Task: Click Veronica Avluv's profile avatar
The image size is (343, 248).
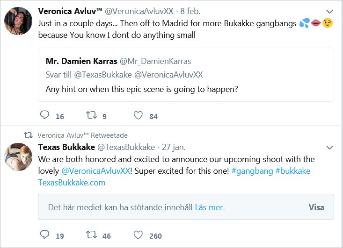Action: click(18, 21)
